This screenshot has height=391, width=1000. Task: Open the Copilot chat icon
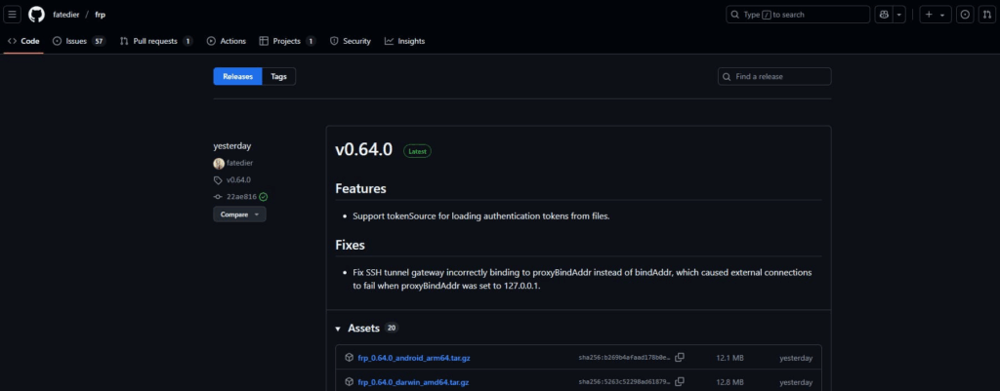(x=883, y=15)
